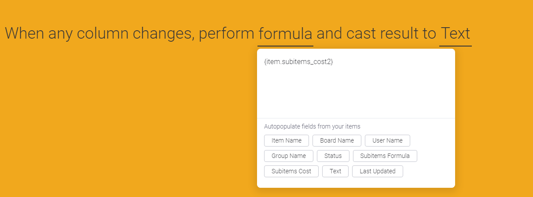Screen dimensions: 533x197
Task: Click the underlined formula field in sentence
Action: pos(285,34)
